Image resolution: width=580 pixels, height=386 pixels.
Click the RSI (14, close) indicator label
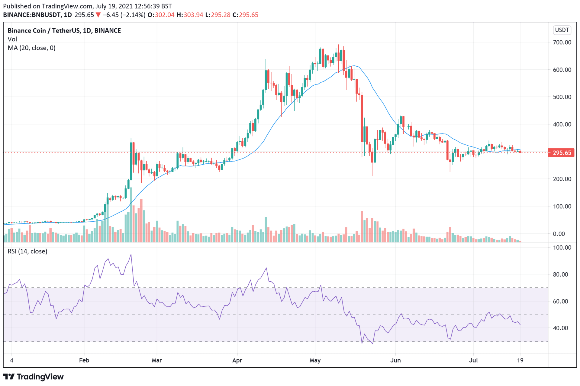(x=27, y=251)
